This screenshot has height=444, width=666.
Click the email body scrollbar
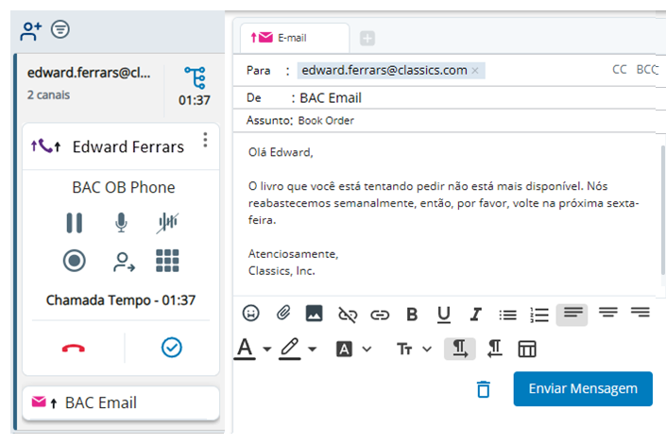click(662, 211)
